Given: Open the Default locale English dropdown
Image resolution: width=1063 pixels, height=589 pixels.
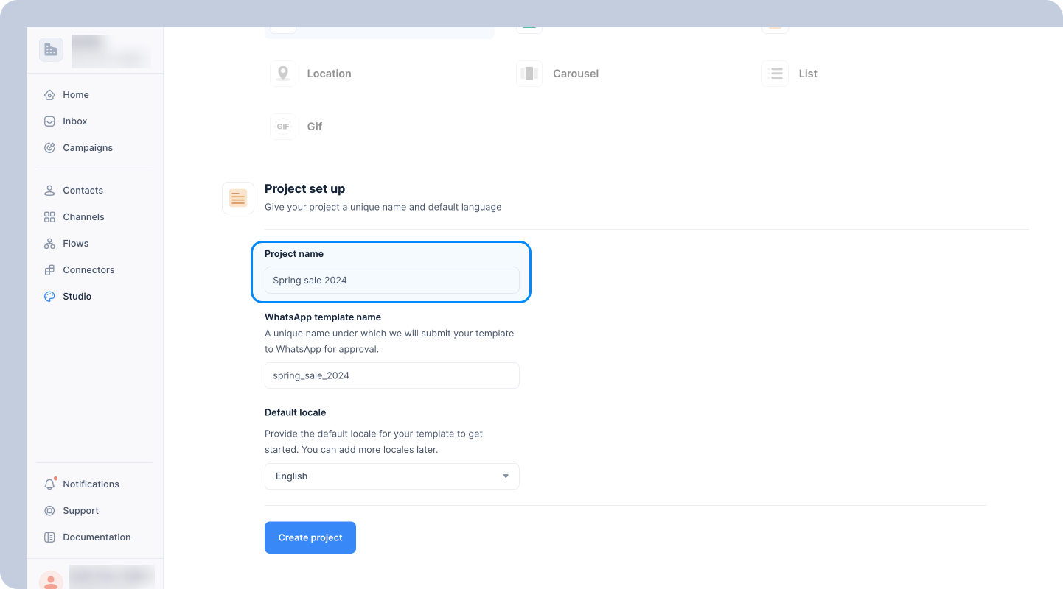Looking at the screenshot, I should [x=392, y=476].
